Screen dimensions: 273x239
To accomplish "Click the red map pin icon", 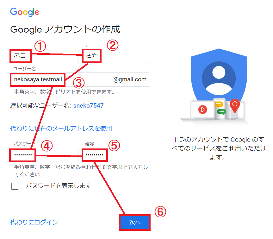I will [235, 106].
